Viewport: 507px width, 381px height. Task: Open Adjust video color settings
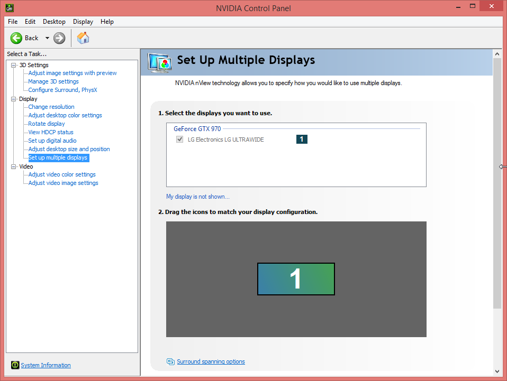click(62, 174)
